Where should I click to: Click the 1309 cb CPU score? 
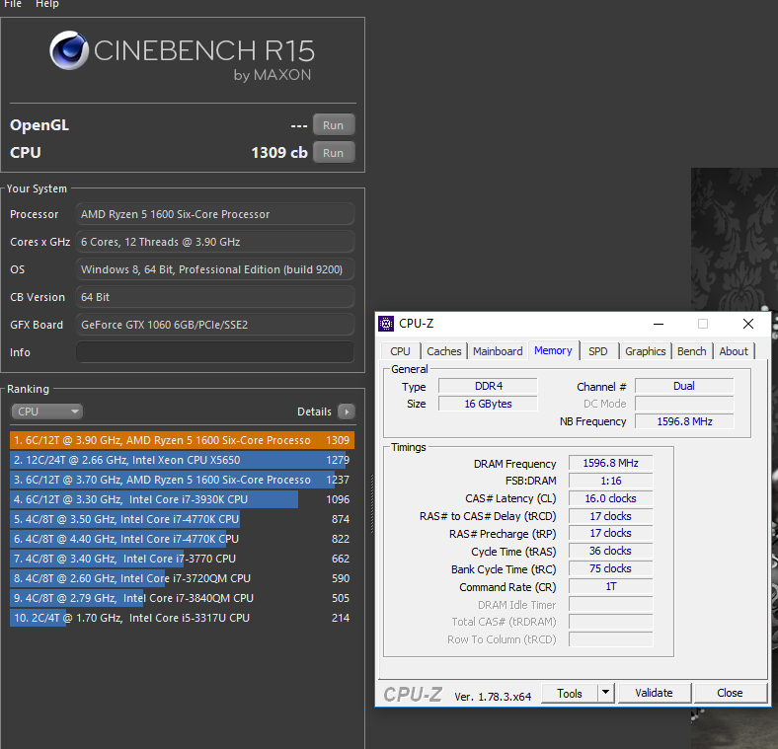click(x=279, y=152)
